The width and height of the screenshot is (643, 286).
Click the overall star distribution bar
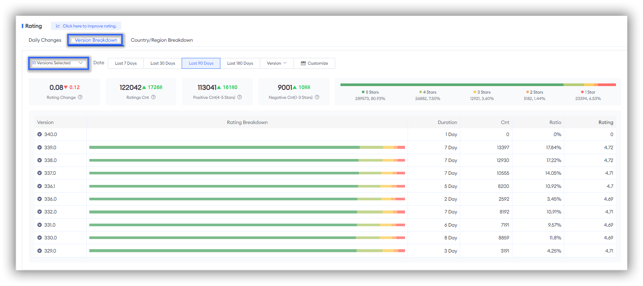(x=478, y=85)
